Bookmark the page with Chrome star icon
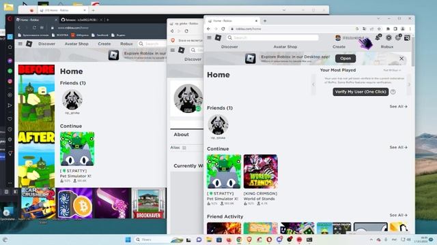 click(x=379, y=29)
